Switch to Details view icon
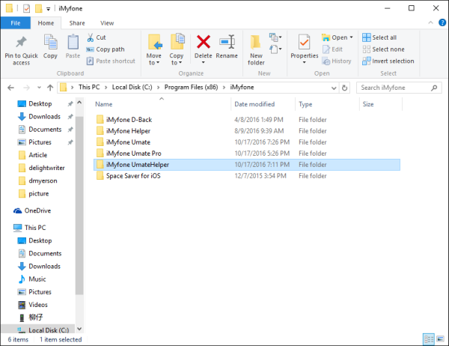This screenshot has height=346, width=449. (x=429, y=339)
